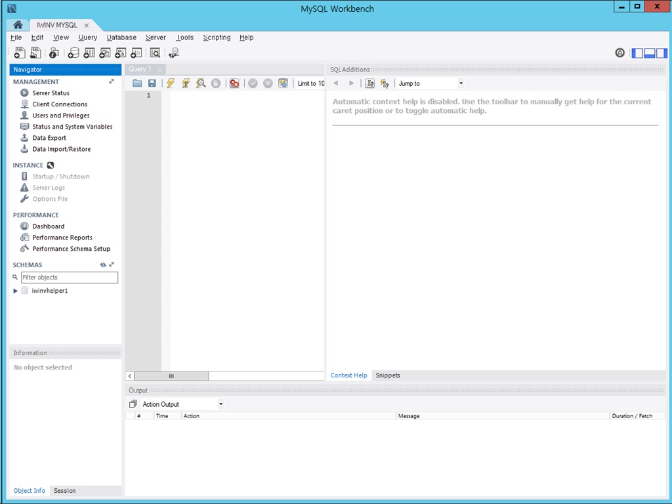Stop query execution hand icon
Image resolution: width=672 pixels, height=504 pixels.
(216, 83)
